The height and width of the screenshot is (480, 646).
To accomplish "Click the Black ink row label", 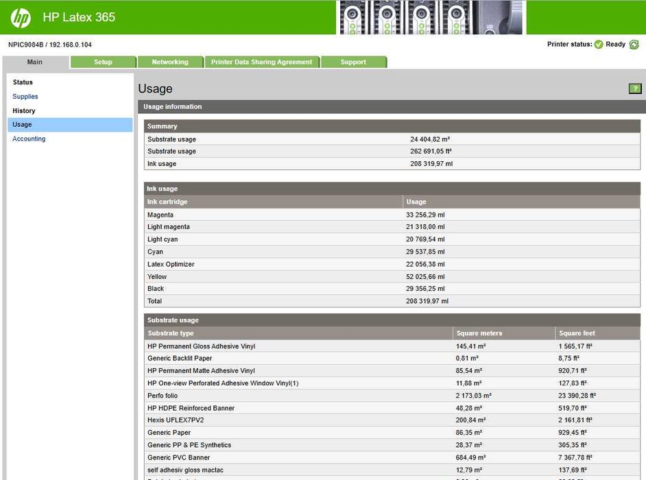I will pos(156,289).
